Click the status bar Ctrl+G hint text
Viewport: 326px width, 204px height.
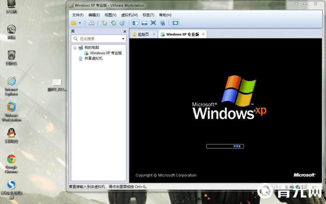coord(108,187)
